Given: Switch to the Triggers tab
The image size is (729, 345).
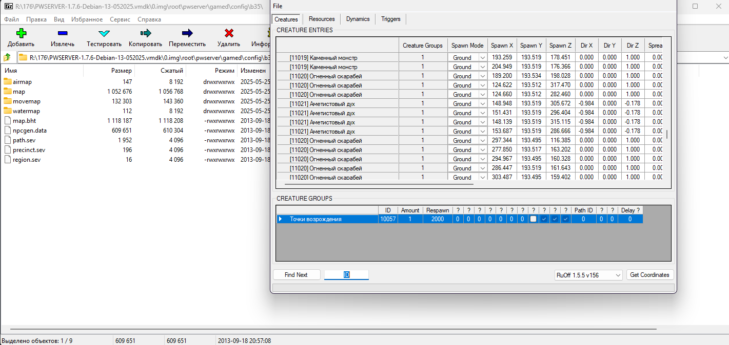Looking at the screenshot, I should (391, 19).
